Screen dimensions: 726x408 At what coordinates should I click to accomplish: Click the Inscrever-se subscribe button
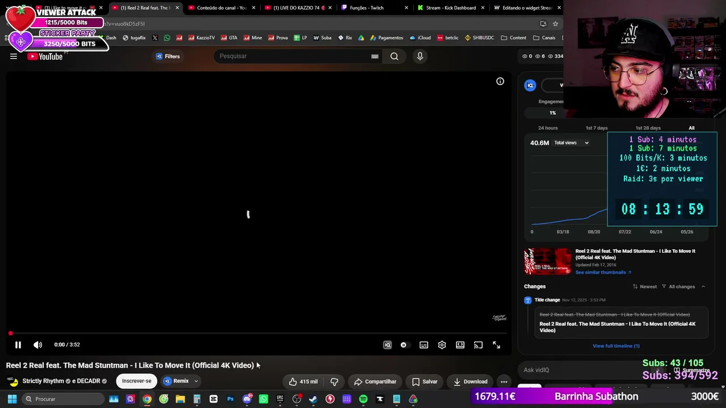coord(137,381)
